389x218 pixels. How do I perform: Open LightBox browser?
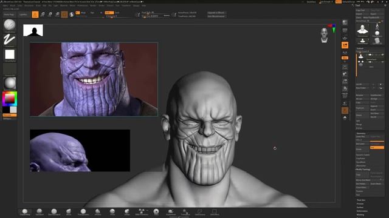[x=23, y=15]
